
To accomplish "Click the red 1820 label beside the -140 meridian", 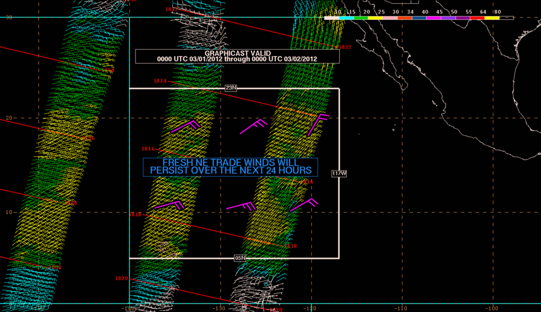I will (121, 279).
